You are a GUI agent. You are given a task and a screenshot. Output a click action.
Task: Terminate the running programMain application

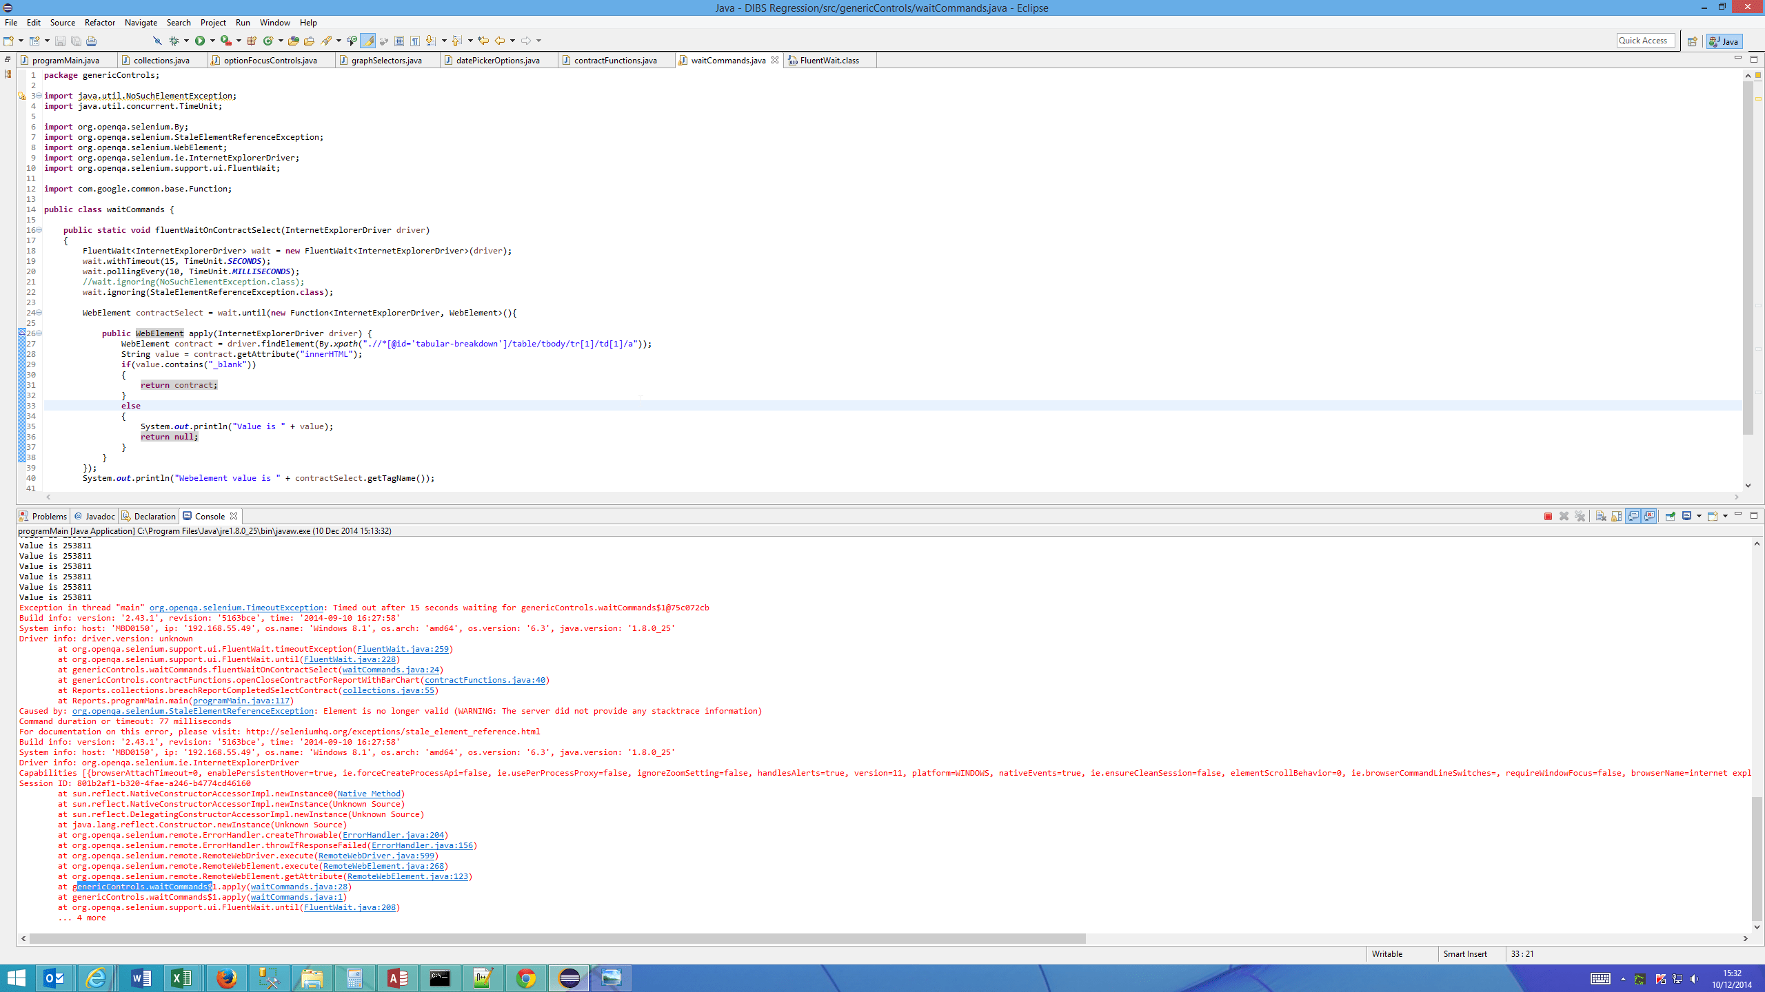pyautogui.click(x=1548, y=516)
